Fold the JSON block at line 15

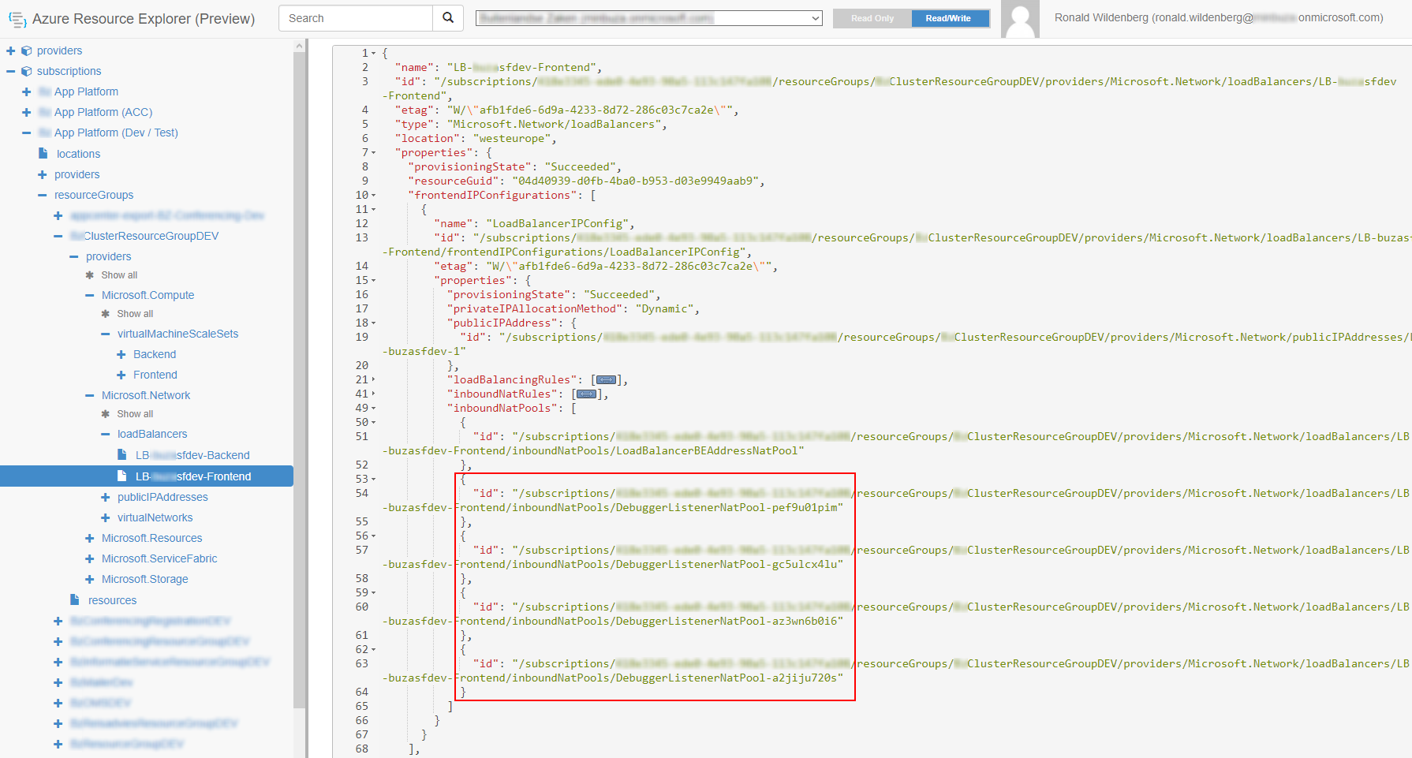click(x=374, y=281)
